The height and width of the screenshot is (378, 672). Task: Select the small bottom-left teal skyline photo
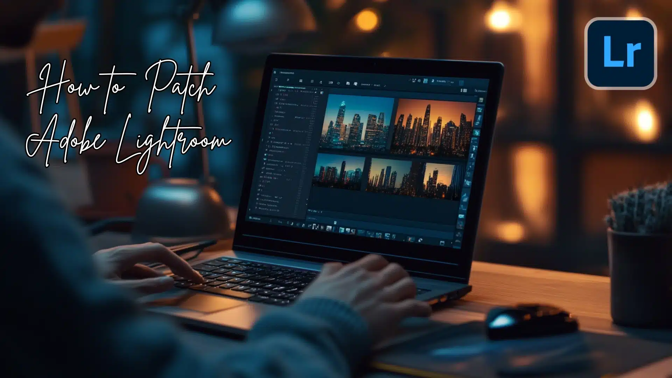click(339, 171)
